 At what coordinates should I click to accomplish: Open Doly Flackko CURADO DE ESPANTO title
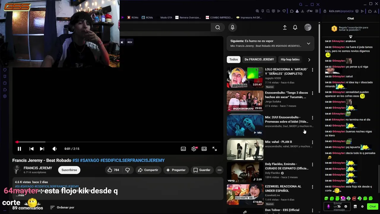tap(286, 166)
